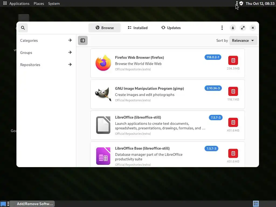Open GNU Image Manipulation Program (gimp) details
276x207 pixels.
pyautogui.click(x=149, y=88)
